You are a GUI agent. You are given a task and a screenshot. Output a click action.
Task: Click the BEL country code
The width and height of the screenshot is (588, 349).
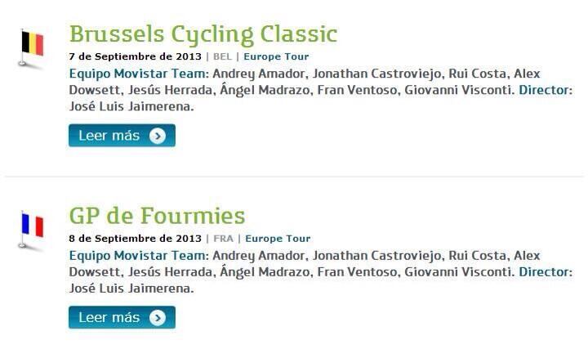[223, 56]
